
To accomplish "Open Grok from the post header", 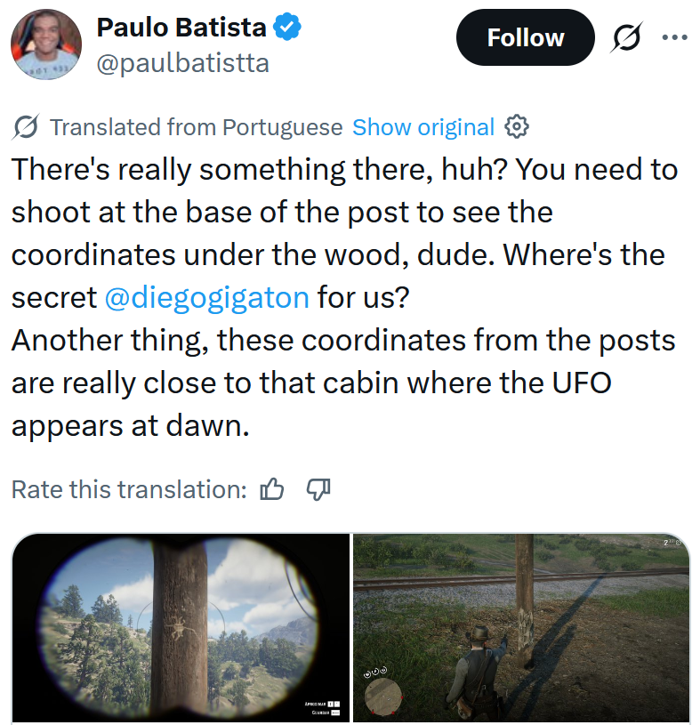I will [624, 36].
